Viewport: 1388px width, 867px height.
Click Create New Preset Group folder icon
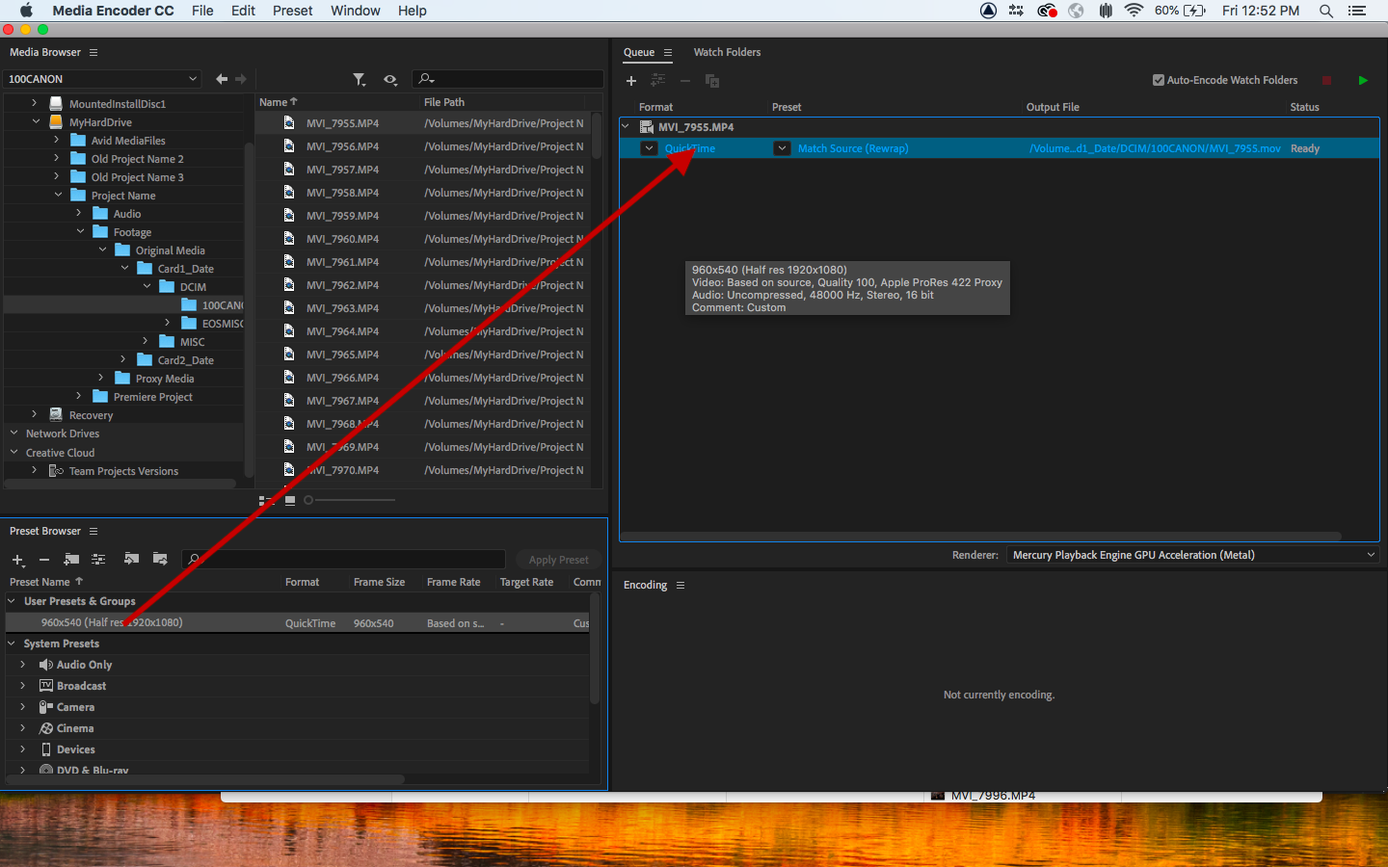71,560
